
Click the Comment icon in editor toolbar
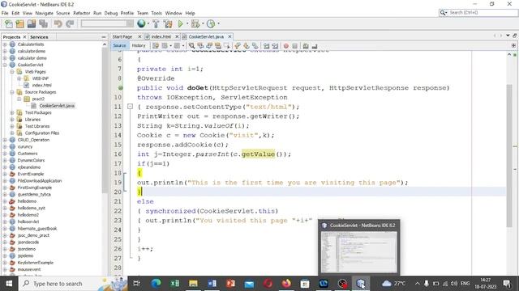pyautogui.click(x=306, y=46)
